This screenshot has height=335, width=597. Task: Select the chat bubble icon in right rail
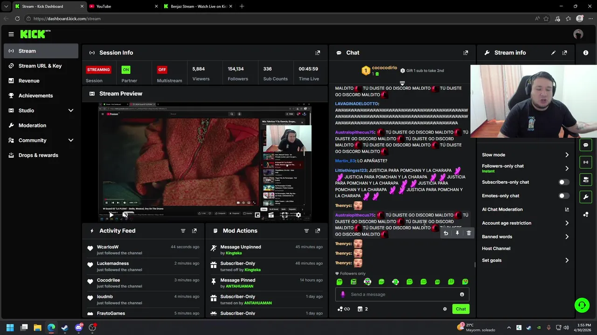pos(586,145)
